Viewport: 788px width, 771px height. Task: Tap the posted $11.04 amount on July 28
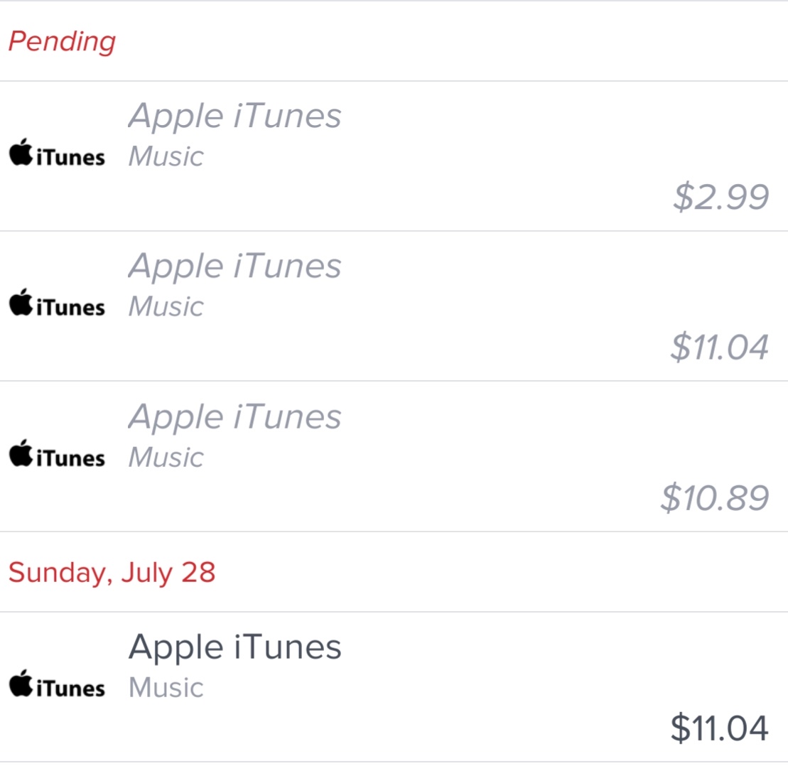point(719,728)
